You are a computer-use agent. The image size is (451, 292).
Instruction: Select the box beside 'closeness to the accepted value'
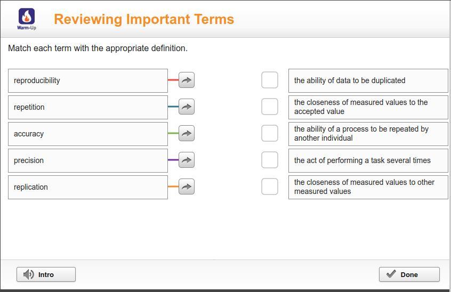tap(270, 107)
